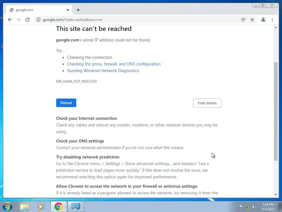Viewport: 282px width, 212px height.
Task: Click the page scrollbar thumb
Action: (276, 111)
